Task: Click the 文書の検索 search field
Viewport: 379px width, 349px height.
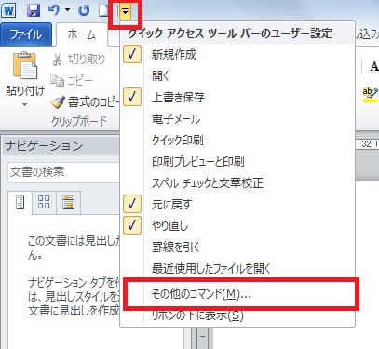Action: click(63, 172)
